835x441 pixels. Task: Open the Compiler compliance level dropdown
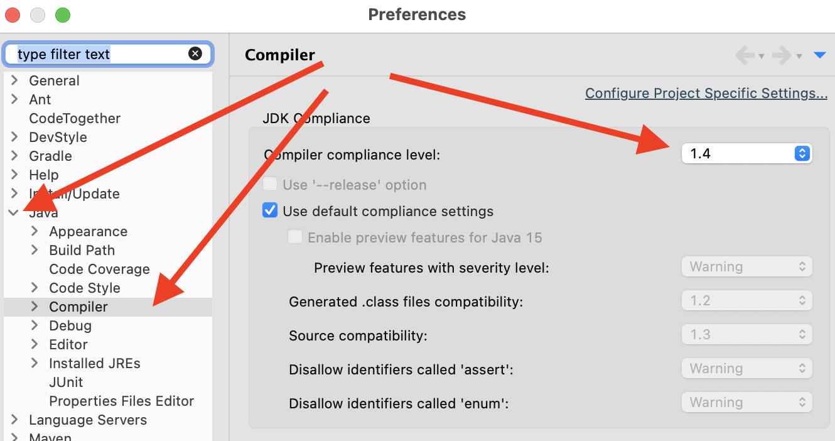pyautogui.click(x=746, y=153)
